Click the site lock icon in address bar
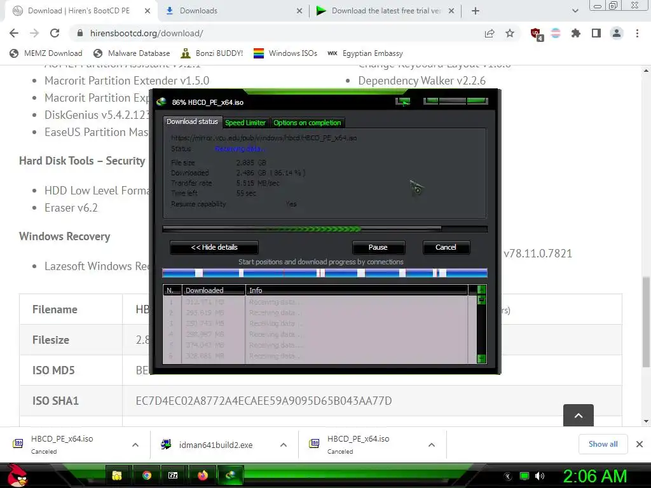651x488 pixels. point(80,33)
